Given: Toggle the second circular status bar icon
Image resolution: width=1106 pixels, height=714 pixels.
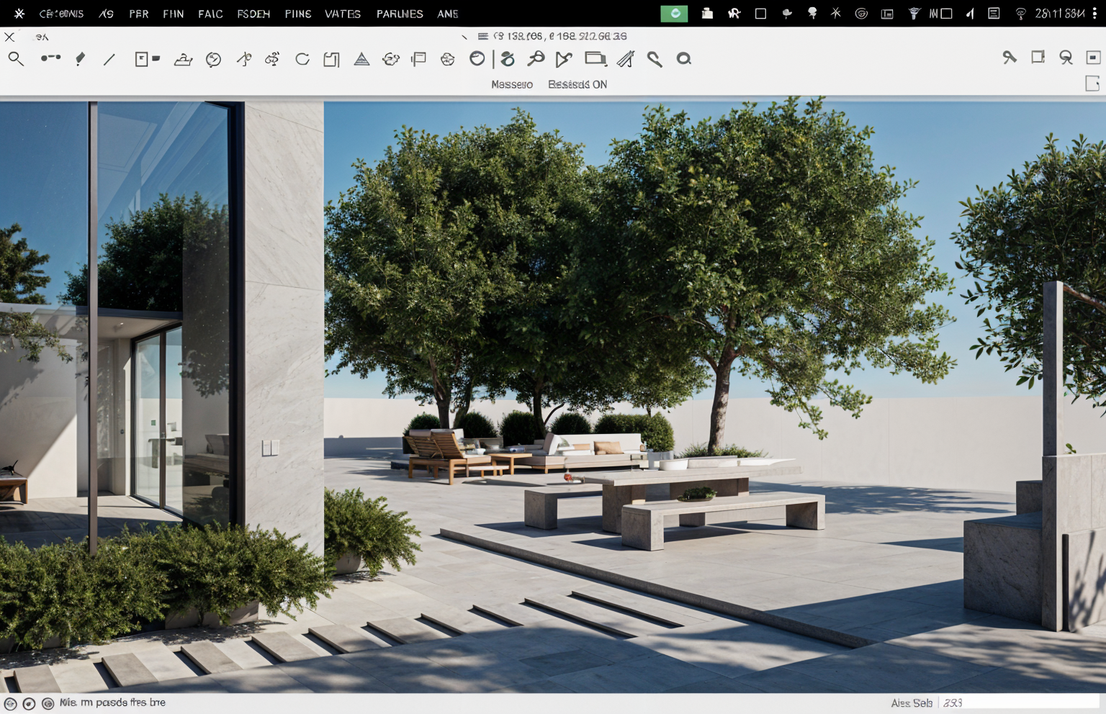Looking at the screenshot, I should [x=29, y=703].
